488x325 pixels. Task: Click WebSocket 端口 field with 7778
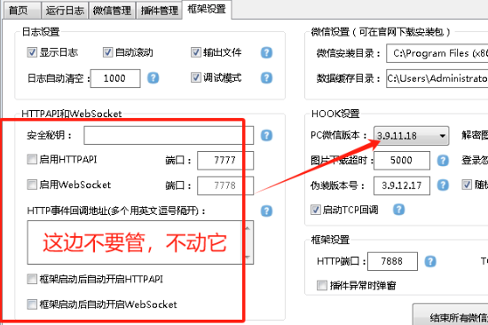click(225, 186)
